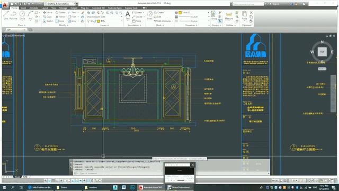This screenshot has width=339, height=191.
Task: Click the Copy command in Modify panel
Action: coord(47,16)
